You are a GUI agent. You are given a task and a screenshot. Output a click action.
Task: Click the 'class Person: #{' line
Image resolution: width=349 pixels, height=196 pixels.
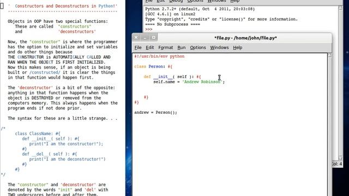click(x=153, y=66)
